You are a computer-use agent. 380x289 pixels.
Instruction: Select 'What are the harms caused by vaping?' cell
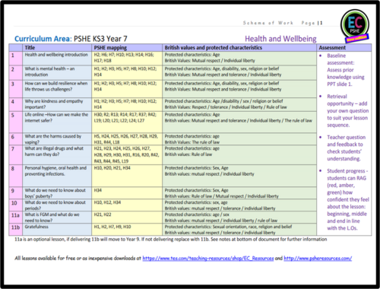click(x=57, y=139)
